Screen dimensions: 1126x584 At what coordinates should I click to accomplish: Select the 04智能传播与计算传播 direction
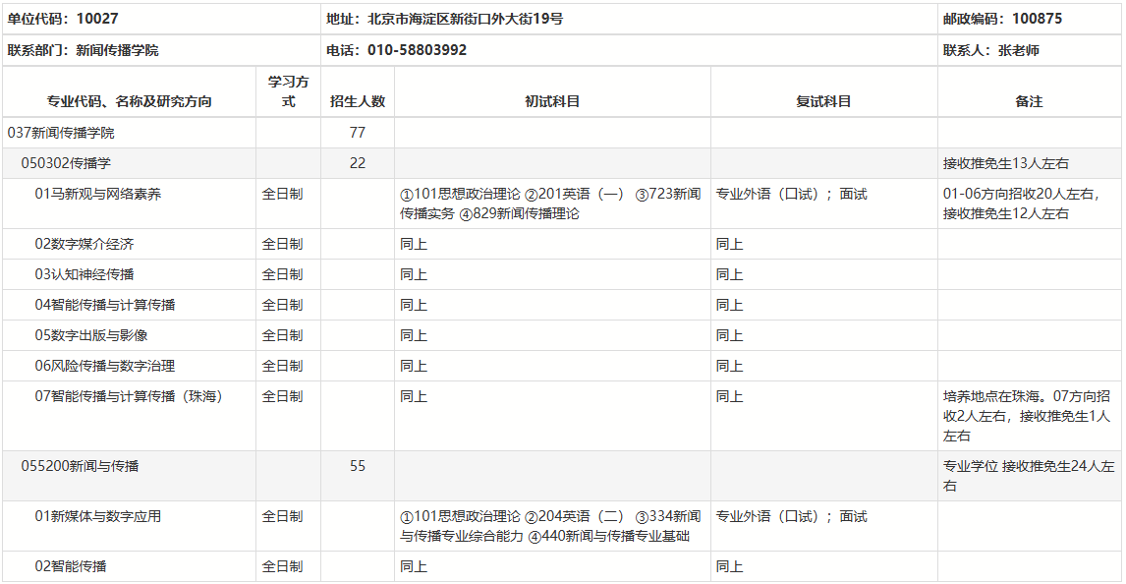pyautogui.click(x=105, y=305)
